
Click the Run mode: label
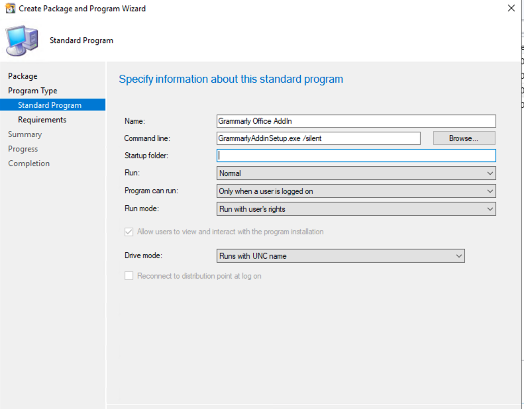point(142,208)
